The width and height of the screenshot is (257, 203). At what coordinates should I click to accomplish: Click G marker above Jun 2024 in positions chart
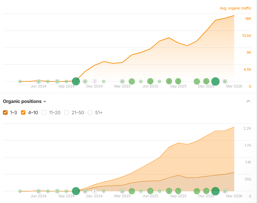[38, 191]
